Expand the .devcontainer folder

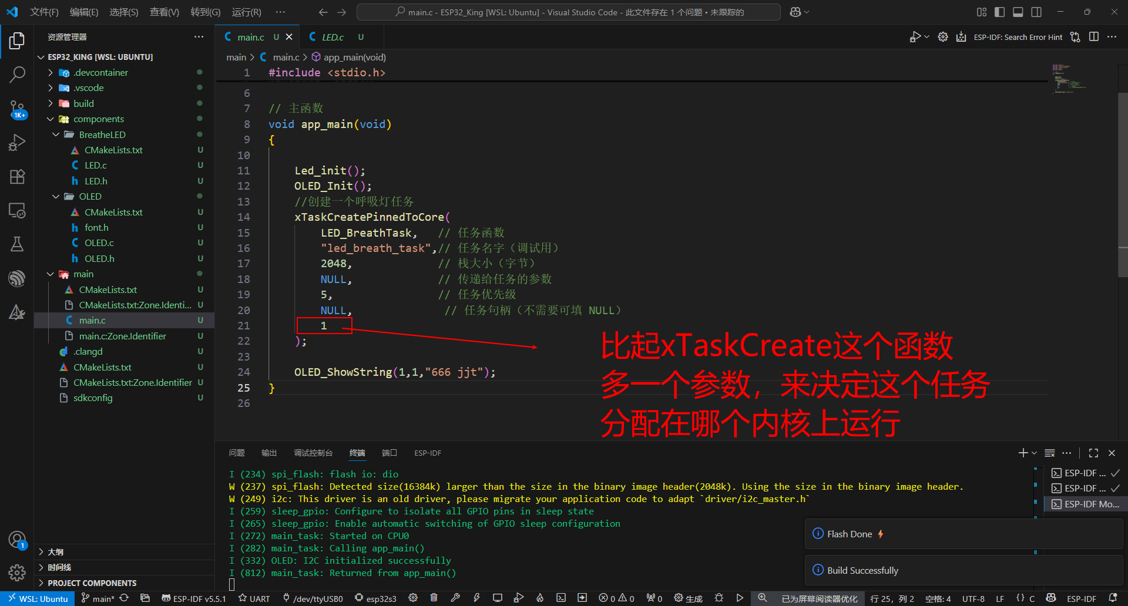coord(51,72)
